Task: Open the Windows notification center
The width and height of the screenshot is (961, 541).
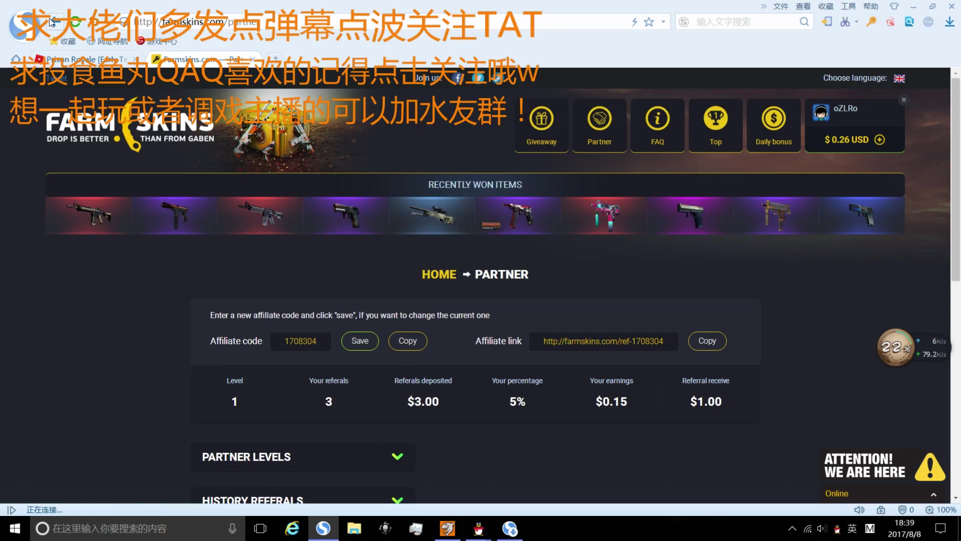Action: (940, 528)
